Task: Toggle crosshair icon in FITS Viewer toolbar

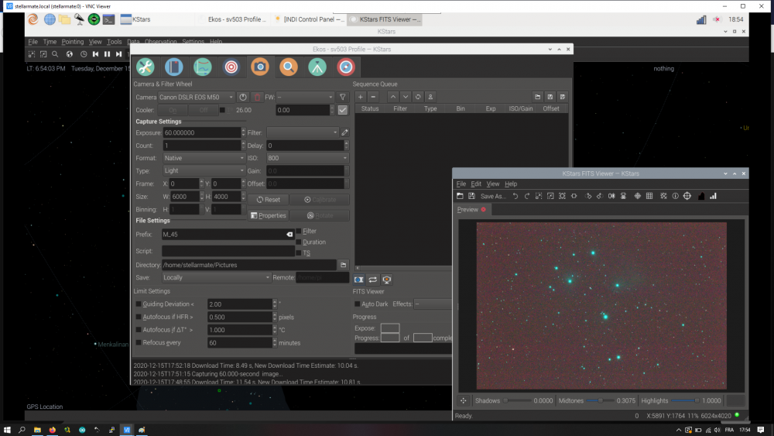Action: pyautogui.click(x=687, y=196)
